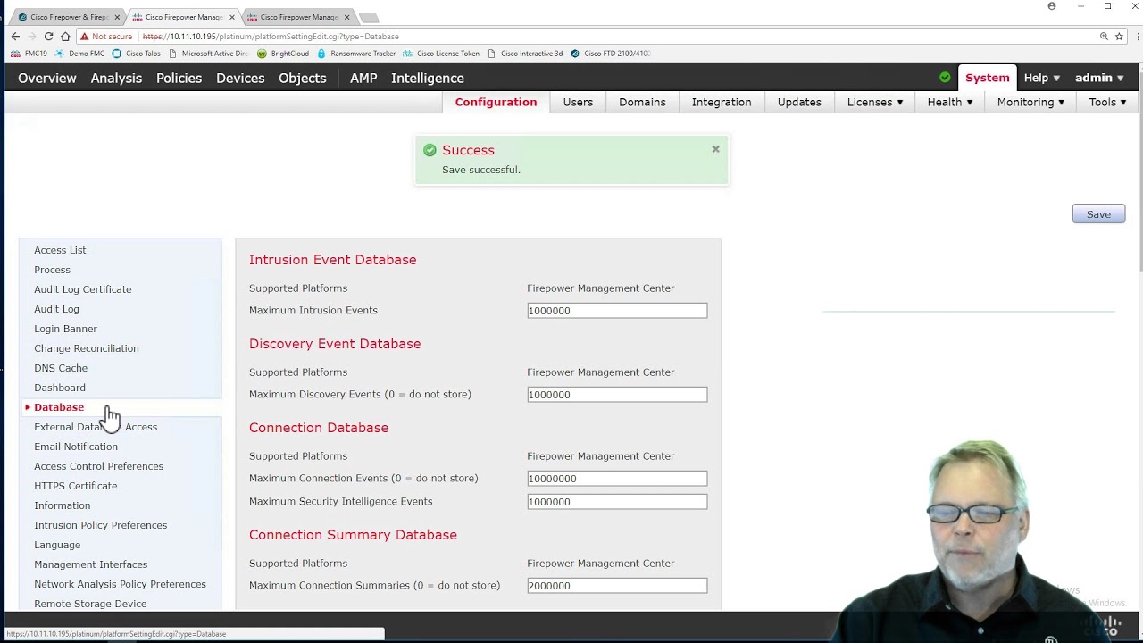Open the Policies menu
The image size is (1143, 643).
(179, 78)
